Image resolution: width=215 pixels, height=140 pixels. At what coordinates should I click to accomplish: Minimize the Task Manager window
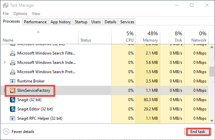[x=177, y=5]
